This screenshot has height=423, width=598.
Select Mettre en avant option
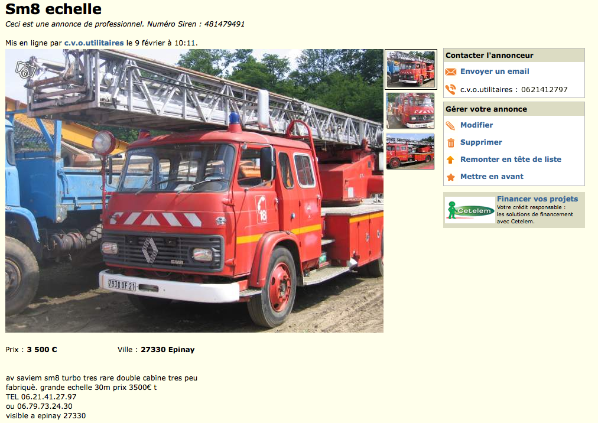[492, 177]
